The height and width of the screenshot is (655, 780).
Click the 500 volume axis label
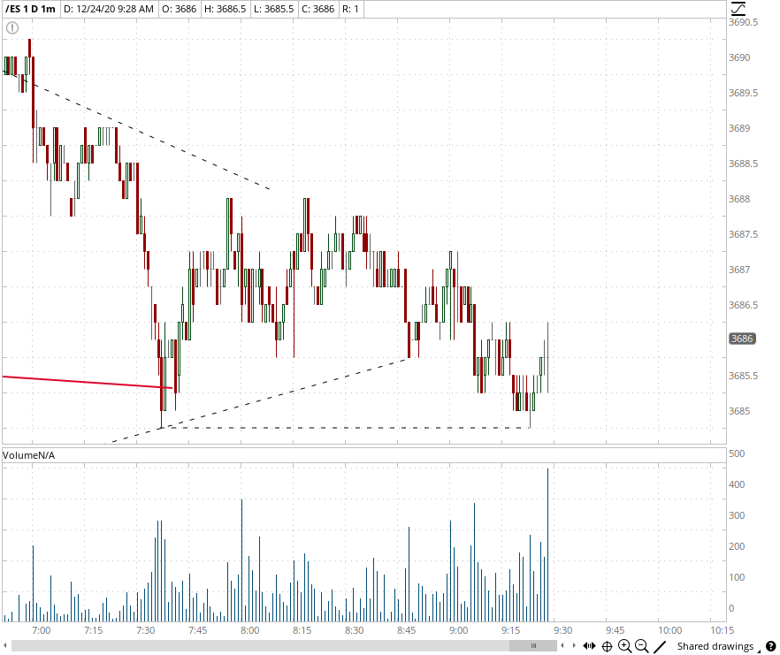pos(737,453)
